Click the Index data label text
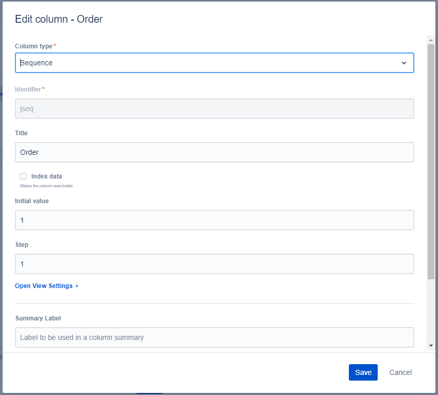The image size is (438, 395). pyautogui.click(x=46, y=176)
